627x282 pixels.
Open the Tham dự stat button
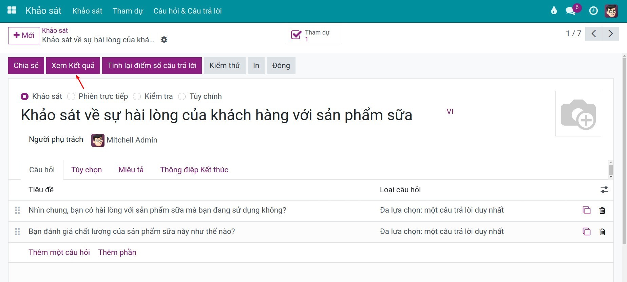313,36
